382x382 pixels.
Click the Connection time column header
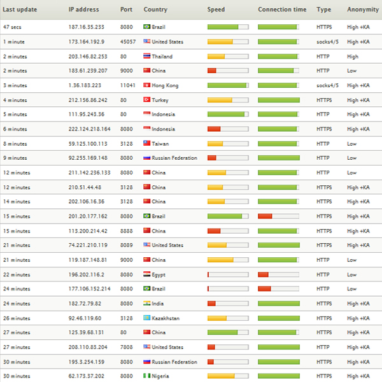(281, 10)
